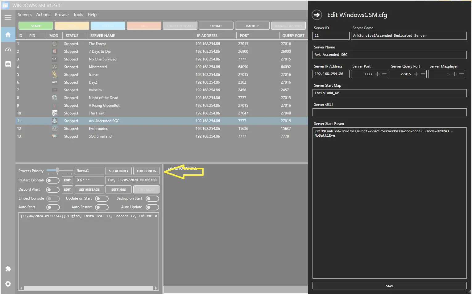
Task: Select the Enshrouded server row
Action: tap(162, 129)
